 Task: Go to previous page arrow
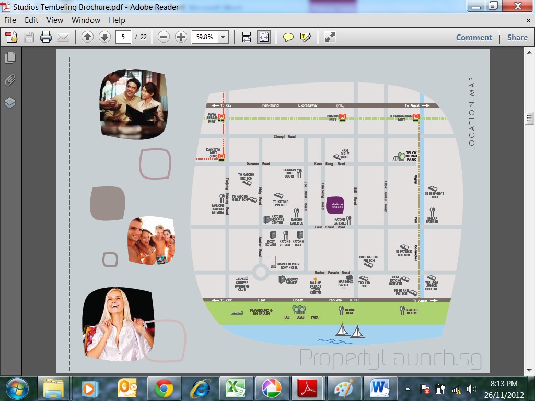pyautogui.click(x=87, y=37)
